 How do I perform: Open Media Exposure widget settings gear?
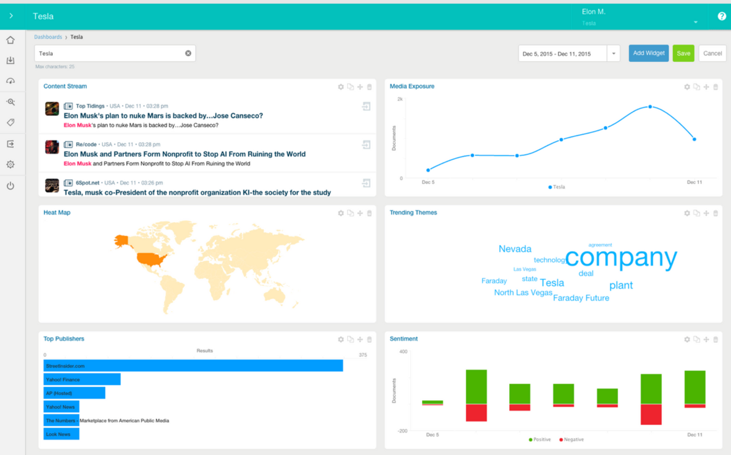click(687, 87)
